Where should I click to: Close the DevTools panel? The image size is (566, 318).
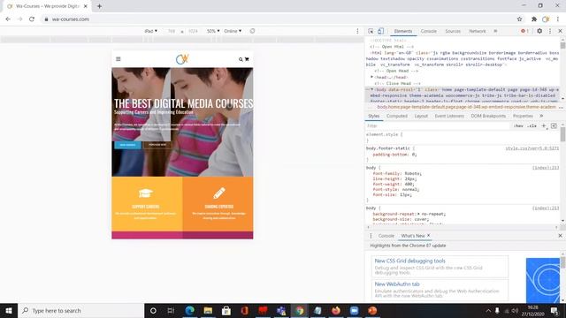tap(560, 31)
